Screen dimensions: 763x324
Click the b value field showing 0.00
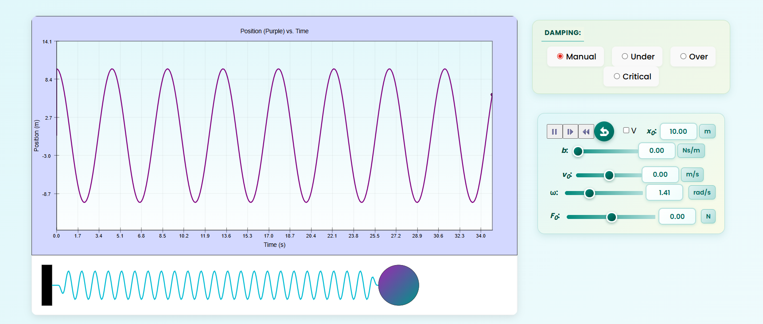click(x=657, y=151)
